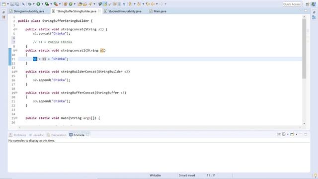Toggle Show Whitespace Characters pilcrow icon

[124, 4]
